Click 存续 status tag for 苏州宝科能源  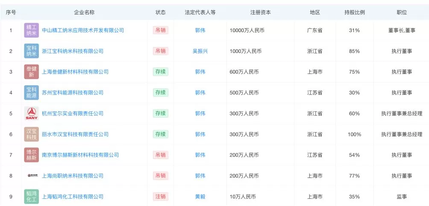(x=161, y=93)
